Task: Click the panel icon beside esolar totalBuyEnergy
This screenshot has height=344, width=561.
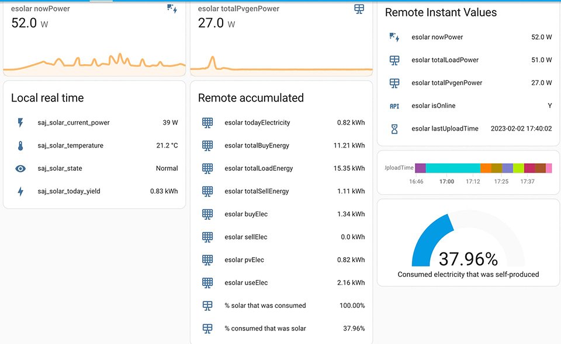Action: tap(207, 145)
